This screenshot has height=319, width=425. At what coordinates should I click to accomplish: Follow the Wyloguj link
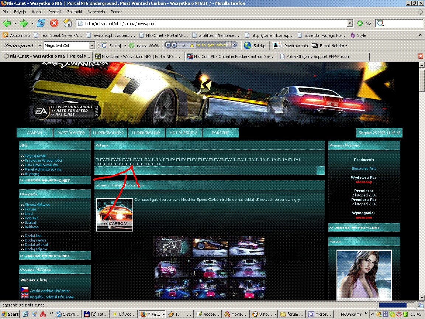coord(32,174)
